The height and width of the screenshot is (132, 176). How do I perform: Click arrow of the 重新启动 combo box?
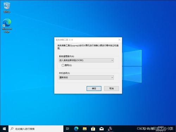click(112, 77)
